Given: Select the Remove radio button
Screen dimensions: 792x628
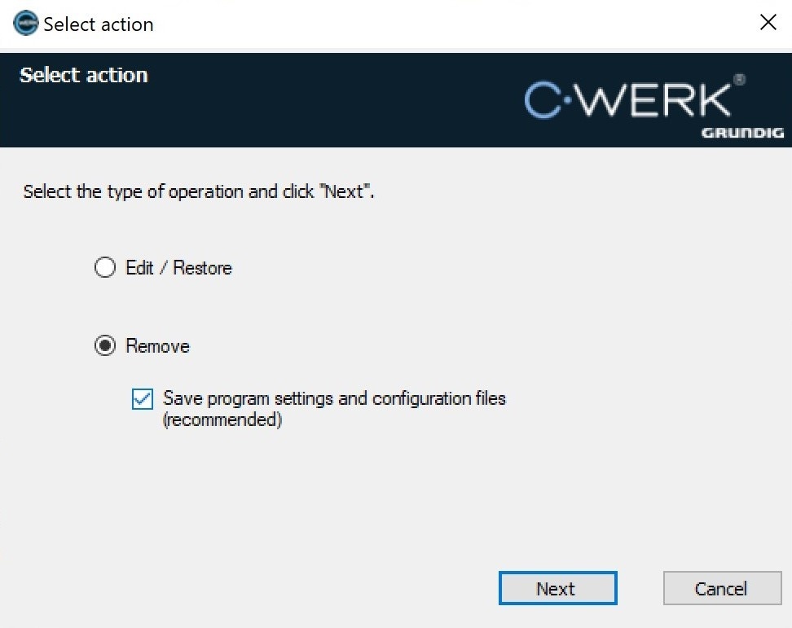Looking at the screenshot, I should [x=105, y=346].
